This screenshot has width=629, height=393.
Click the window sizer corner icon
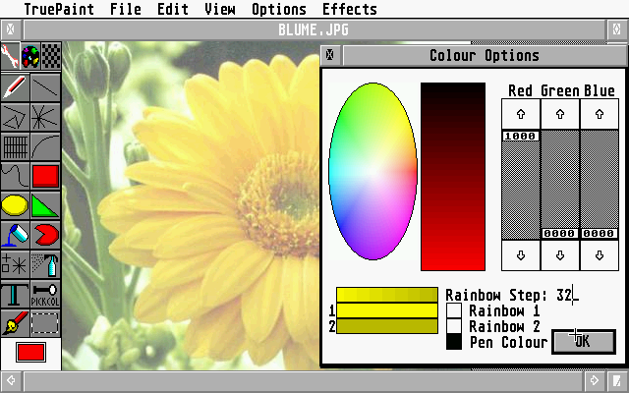coord(617,380)
